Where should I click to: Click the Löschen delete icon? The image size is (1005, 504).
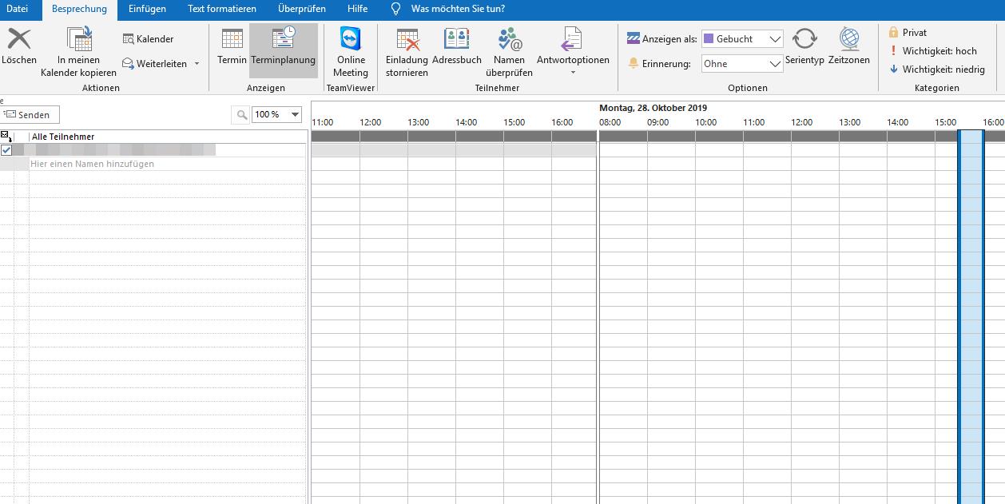pyautogui.click(x=18, y=39)
